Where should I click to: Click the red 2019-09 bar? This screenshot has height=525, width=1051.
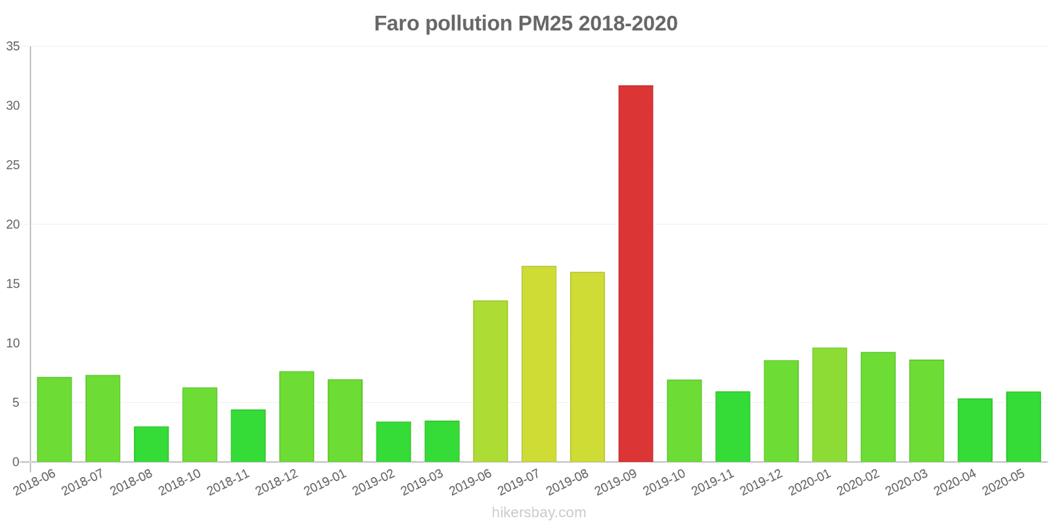(635, 274)
